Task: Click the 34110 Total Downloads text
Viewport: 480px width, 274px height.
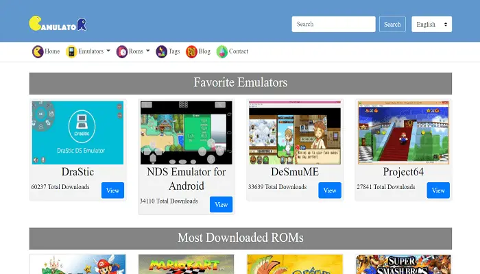Action: coord(169,201)
